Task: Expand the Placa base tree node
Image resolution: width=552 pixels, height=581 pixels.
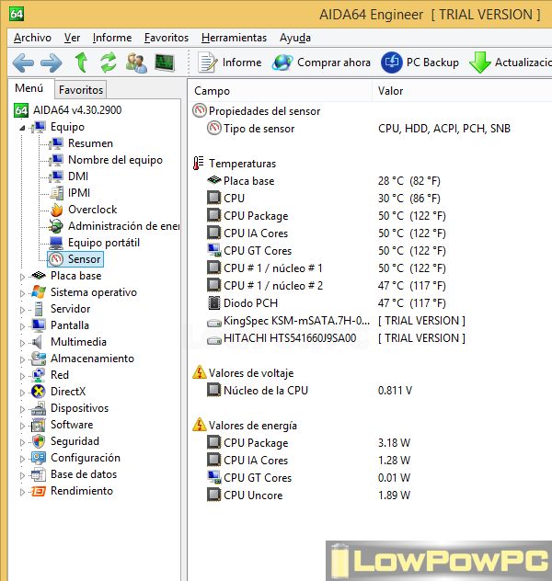Action: (22, 277)
